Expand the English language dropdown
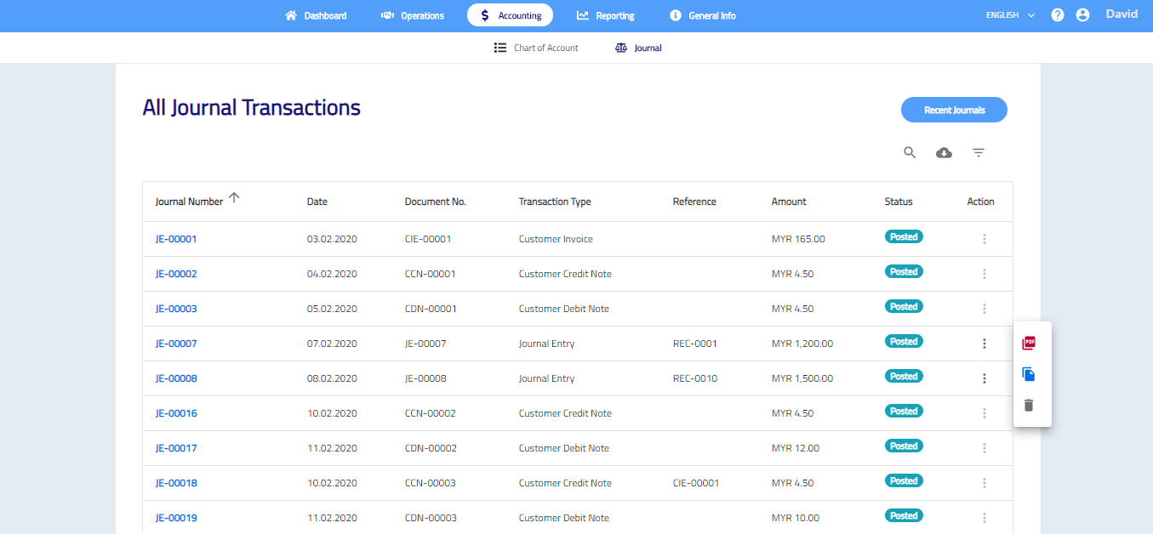The width and height of the screenshot is (1153, 534). tap(1010, 15)
